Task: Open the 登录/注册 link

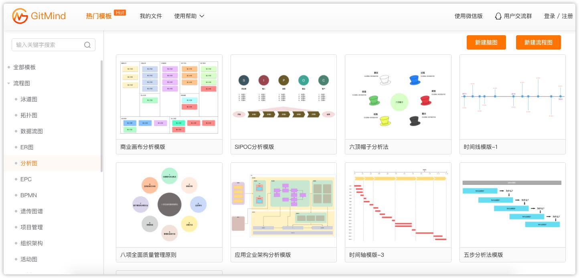Action: 558,16
